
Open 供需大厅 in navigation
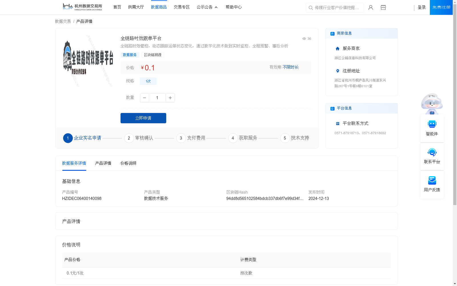136,7
